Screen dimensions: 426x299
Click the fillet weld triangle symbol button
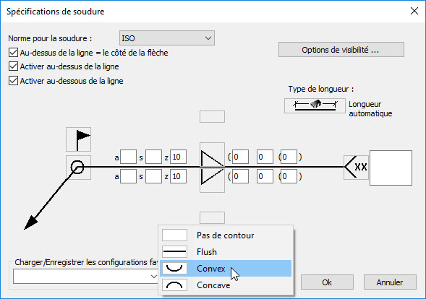click(212, 168)
